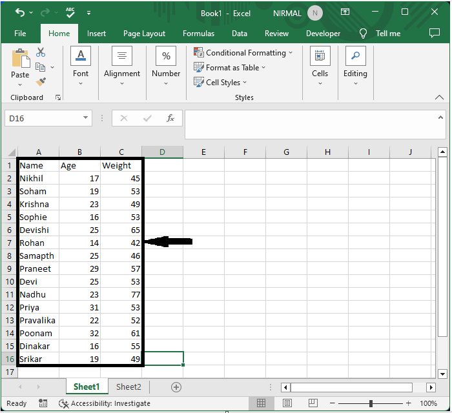452x413 pixels.
Task: Select the cell containing Krishna
Action: click(39, 204)
